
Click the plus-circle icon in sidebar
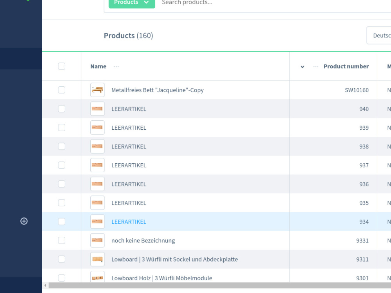(x=24, y=221)
